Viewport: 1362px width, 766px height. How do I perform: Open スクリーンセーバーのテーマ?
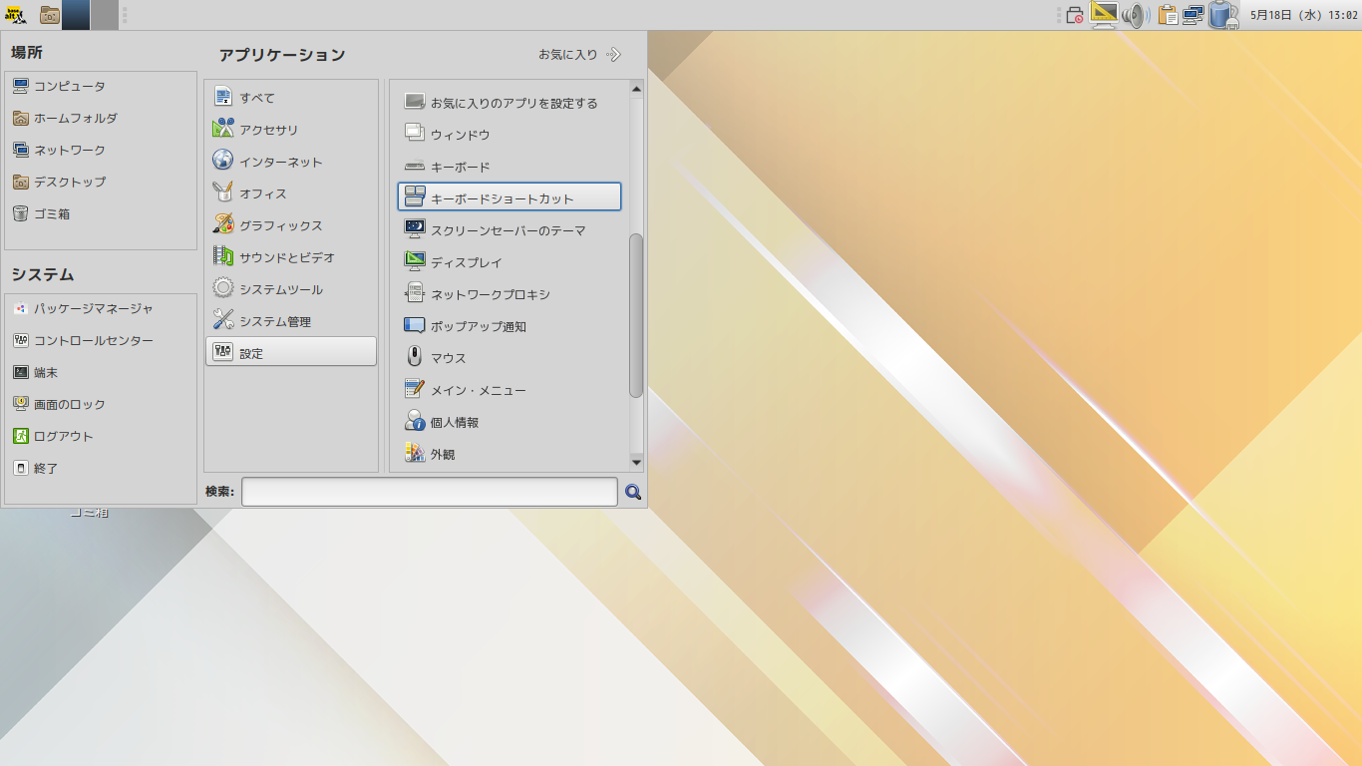(x=510, y=230)
